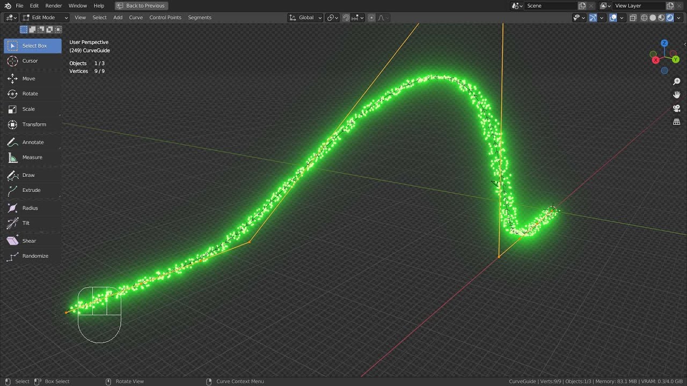Screen dimensions: 687x386
Task: Choose the Rotate tool
Action: point(32,94)
